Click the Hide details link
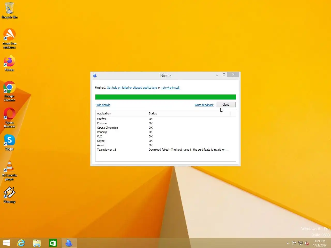The width and height of the screenshot is (331, 248). click(x=103, y=105)
